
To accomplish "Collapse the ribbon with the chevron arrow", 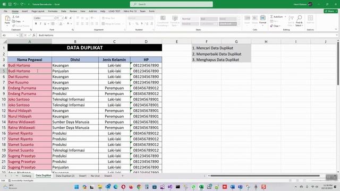I will coord(336,29).
